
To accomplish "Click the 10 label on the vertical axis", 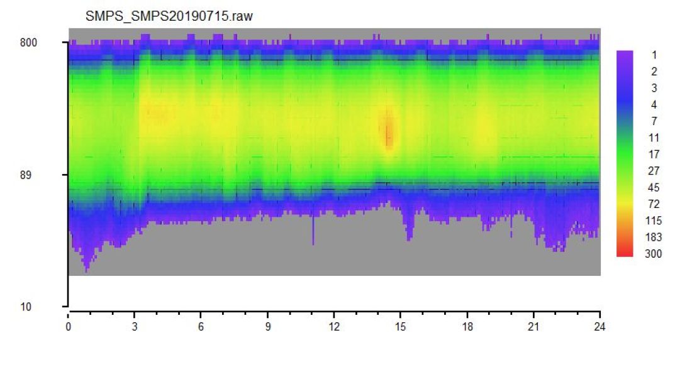I will 26,307.
